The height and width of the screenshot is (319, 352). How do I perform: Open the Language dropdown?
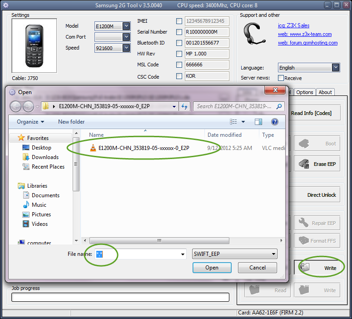click(336, 67)
